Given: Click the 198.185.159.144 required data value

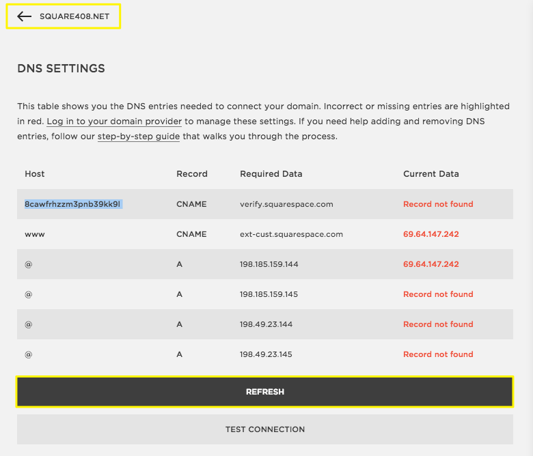Looking at the screenshot, I should pos(269,264).
